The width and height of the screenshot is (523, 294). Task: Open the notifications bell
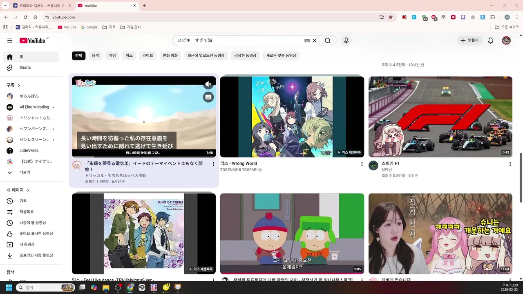click(491, 40)
